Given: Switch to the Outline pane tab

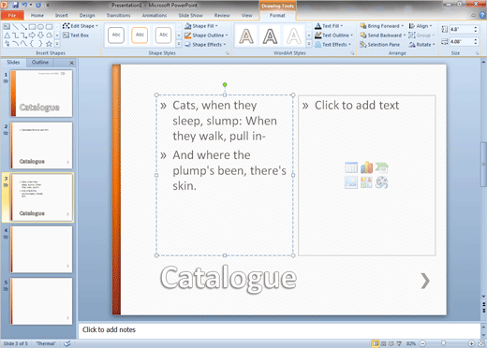Looking at the screenshot, I should point(40,63).
